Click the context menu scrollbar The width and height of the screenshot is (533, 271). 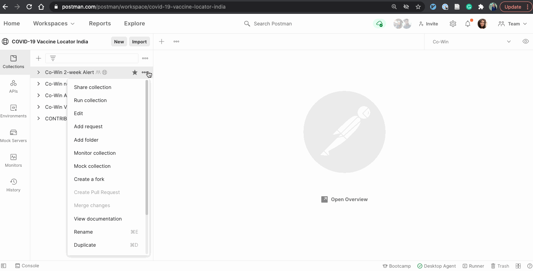[147, 148]
